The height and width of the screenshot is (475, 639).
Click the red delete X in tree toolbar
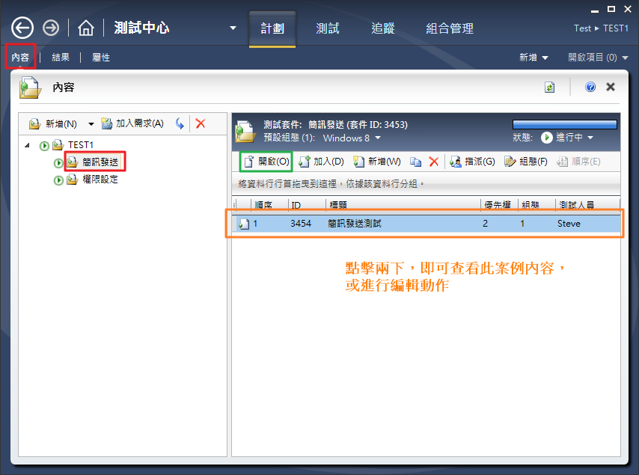(200, 123)
